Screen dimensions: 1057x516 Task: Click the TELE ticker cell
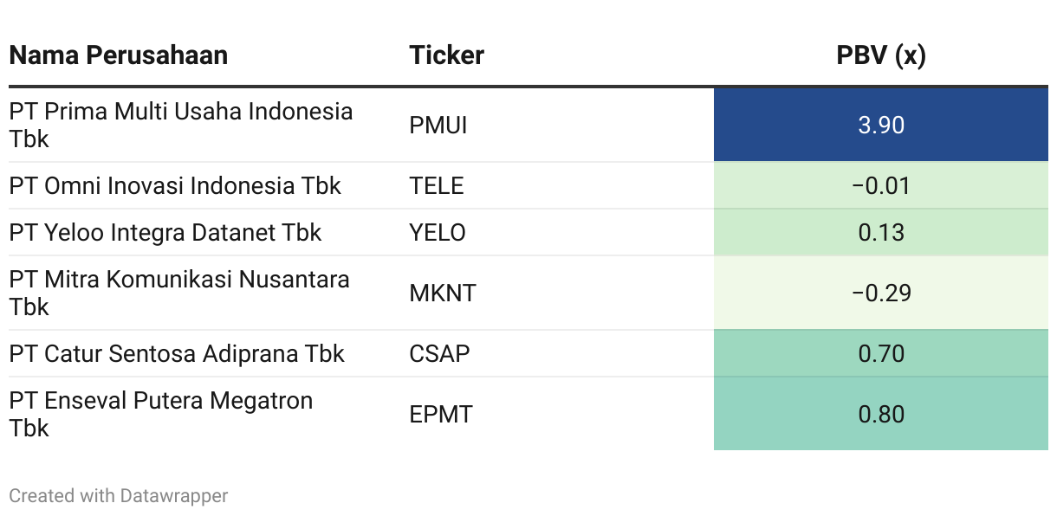(x=436, y=185)
